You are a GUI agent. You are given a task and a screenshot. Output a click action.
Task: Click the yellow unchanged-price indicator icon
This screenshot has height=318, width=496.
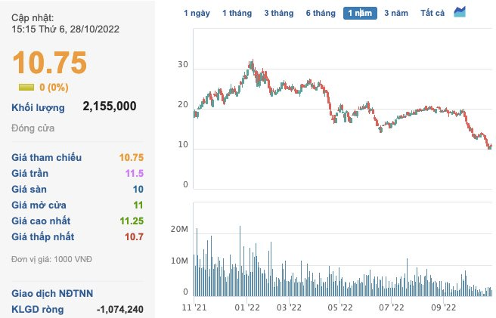point(26,88)
